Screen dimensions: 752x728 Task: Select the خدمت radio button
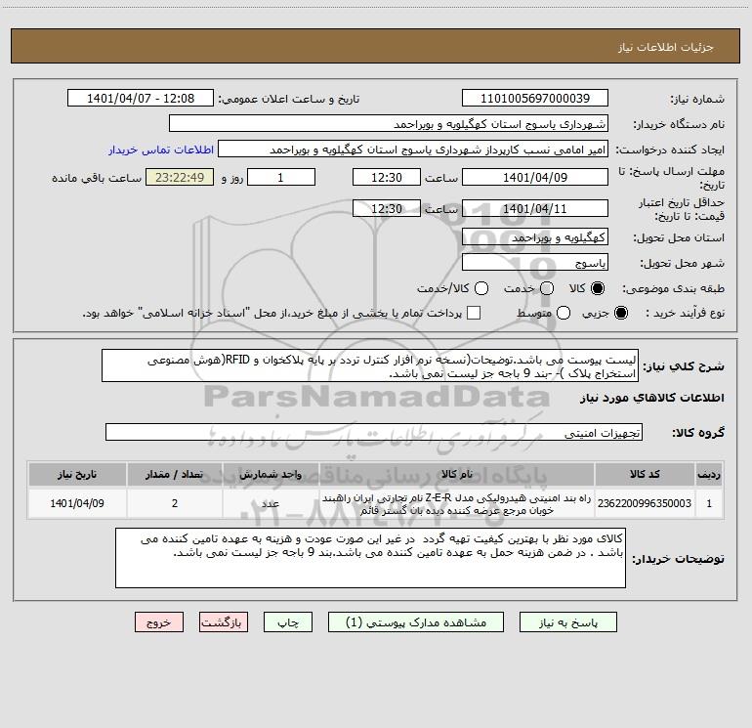[547, 288]
